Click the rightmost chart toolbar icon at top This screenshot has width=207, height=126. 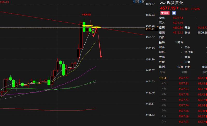pos(143,2)
